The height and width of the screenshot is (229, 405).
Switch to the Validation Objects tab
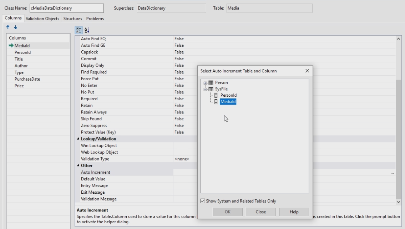pyautogui.click(x=42, y=19)
